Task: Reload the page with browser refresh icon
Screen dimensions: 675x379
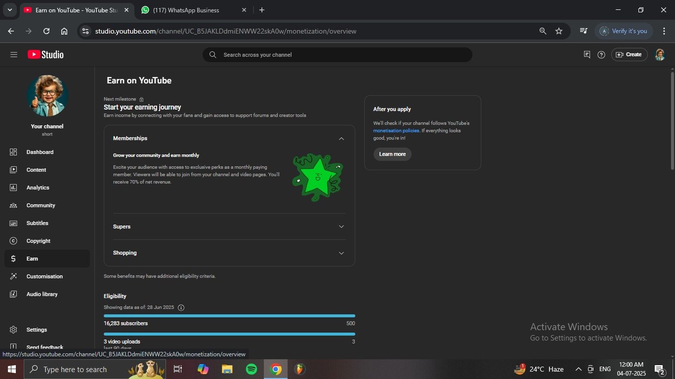Action: (x=46, y=31)
